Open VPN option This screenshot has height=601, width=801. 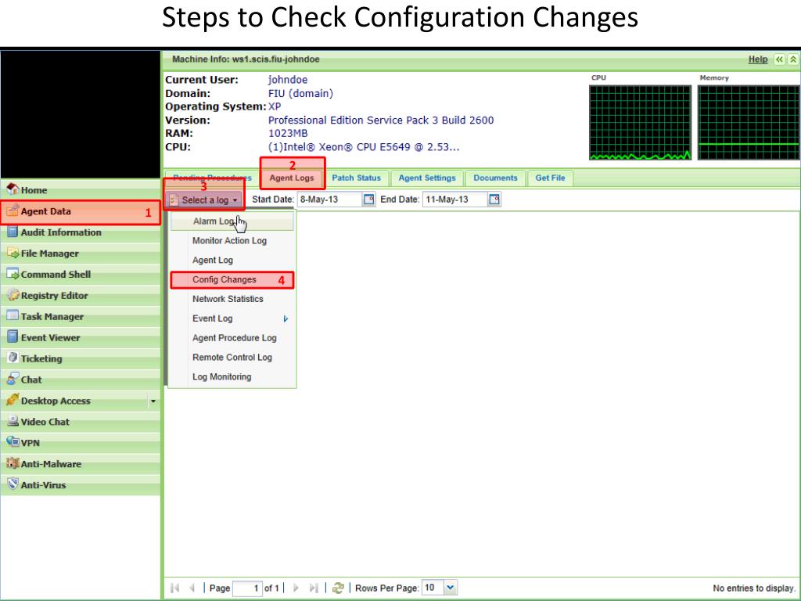pos(80,443)
